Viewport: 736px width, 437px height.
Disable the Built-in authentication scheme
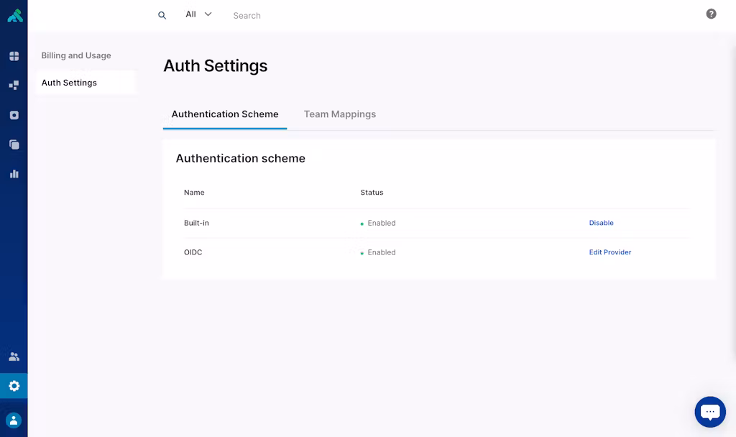[x=601, y=223]
